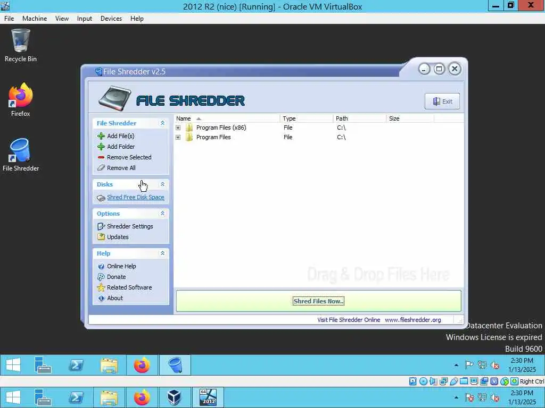Viewport: 545px width, 408px height.
Task: Open the VirtualBox Input menu
Action: click(x=85, y=19)
